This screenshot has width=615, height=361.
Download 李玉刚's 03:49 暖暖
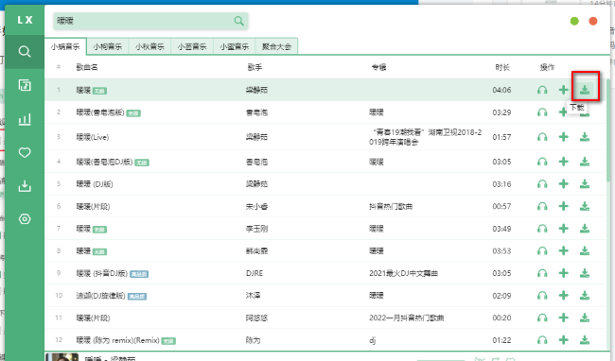point(585,229)
